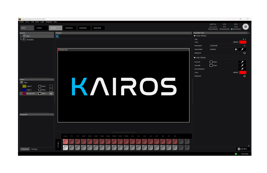
Task: Edit Keypreview with its pencil icon
Action: coord(242,49)
